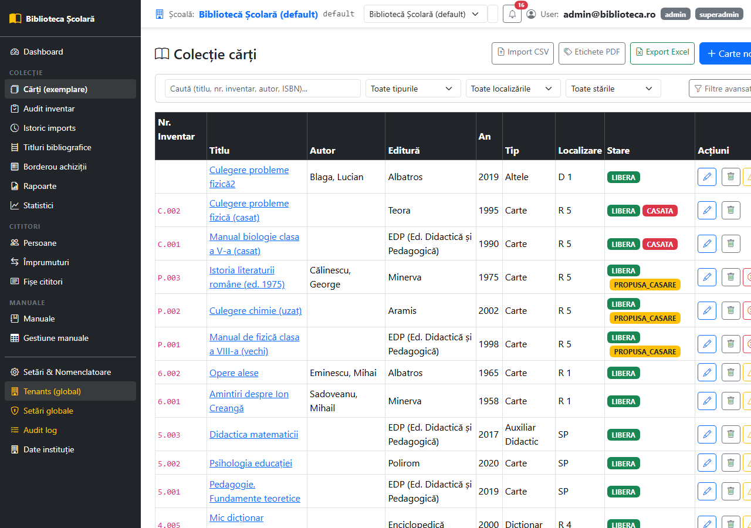Viewport: 751px width, 528px height.
Task: Expand the Toate stările filter
Action: (613, 89)
